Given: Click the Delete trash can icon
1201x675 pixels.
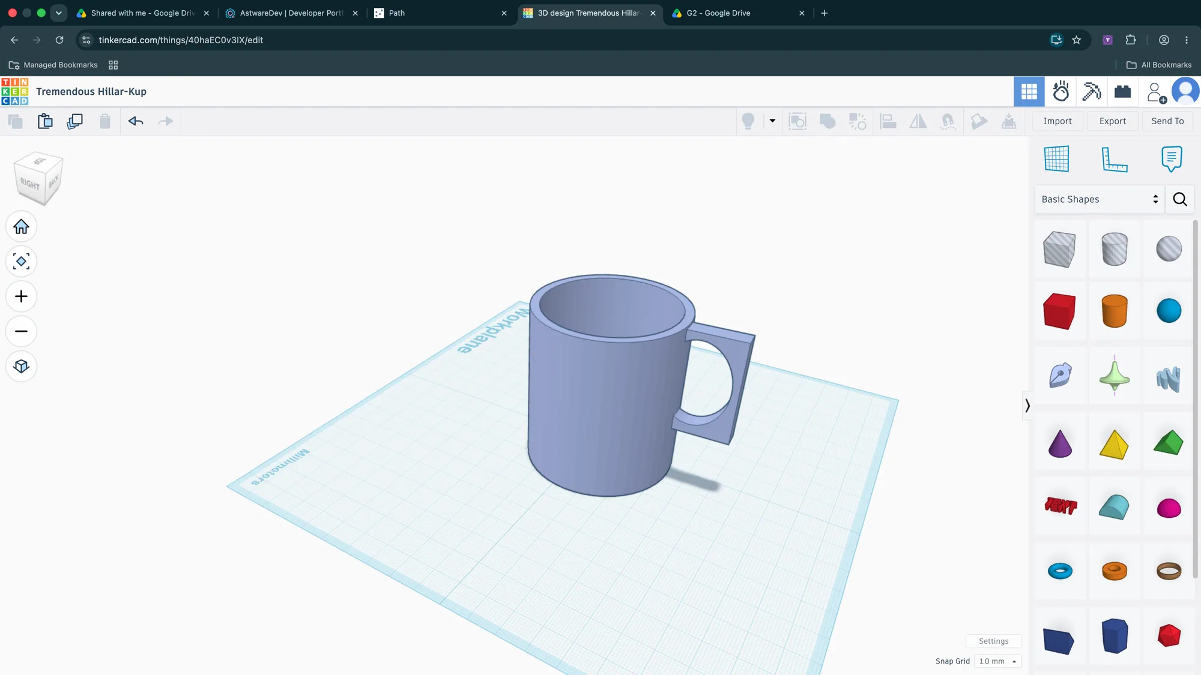Looking at the screenshot, I should tap(105, 121).
